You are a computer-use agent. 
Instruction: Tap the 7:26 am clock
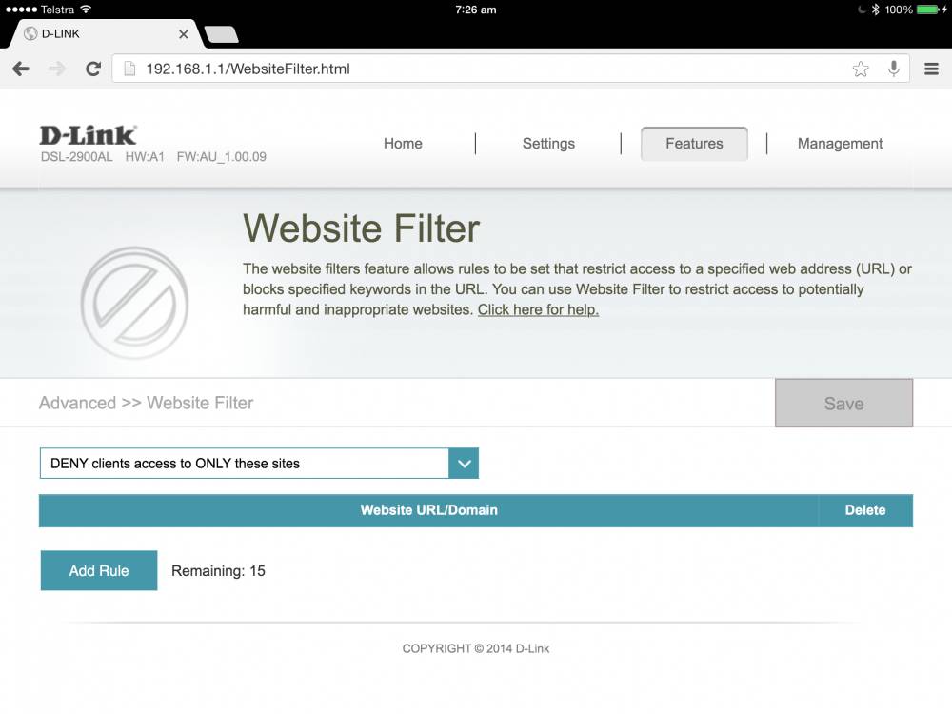[475, 10]
